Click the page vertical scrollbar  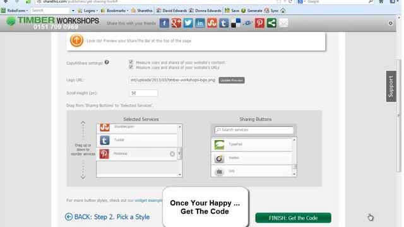point(399,116)
